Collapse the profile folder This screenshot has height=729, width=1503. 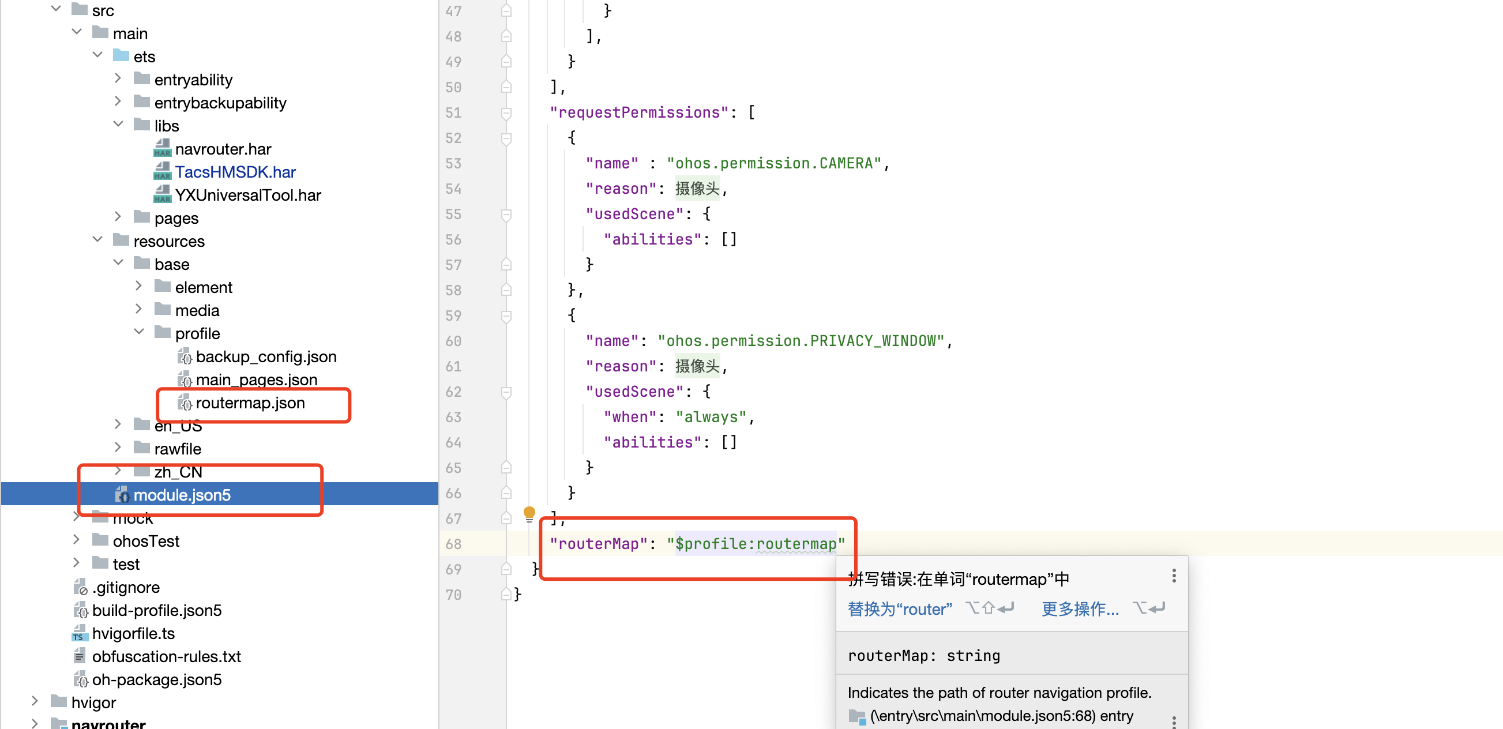tap(139, 333)
